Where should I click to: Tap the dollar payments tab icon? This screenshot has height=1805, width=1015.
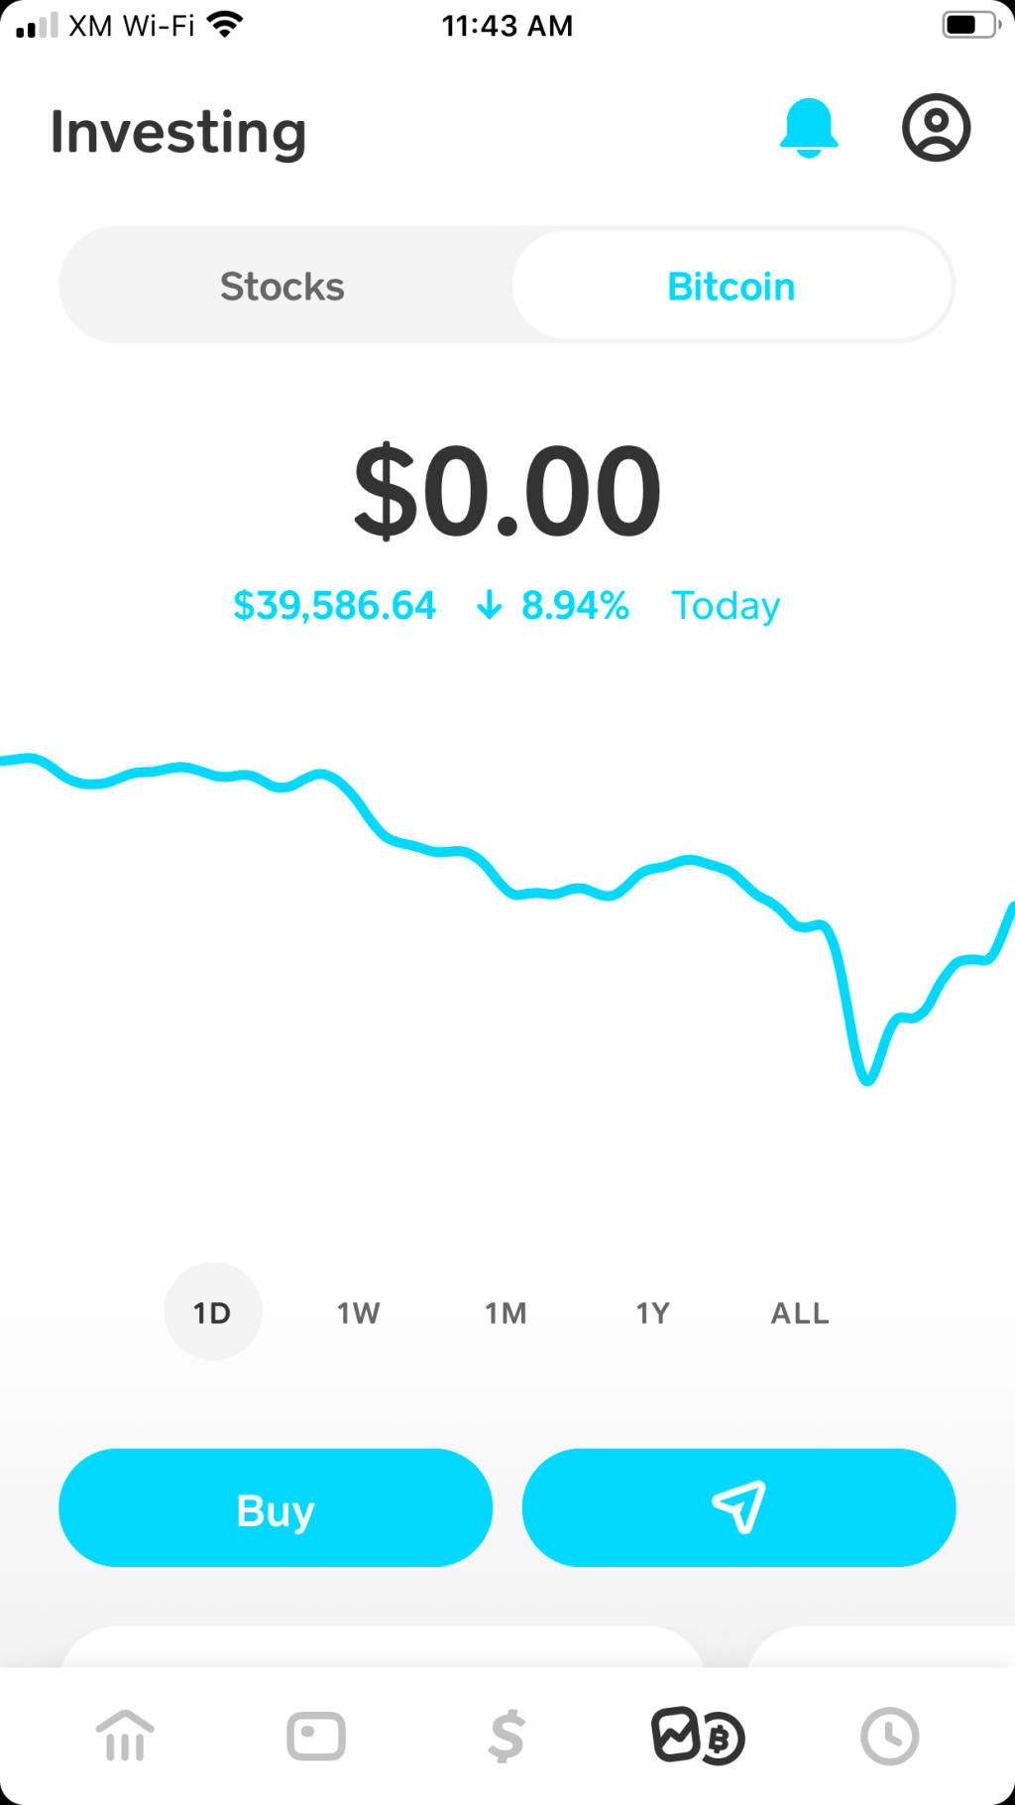(507, 1737)
